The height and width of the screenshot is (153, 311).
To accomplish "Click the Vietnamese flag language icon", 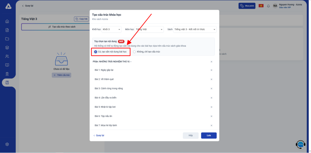I will [261, 6].
